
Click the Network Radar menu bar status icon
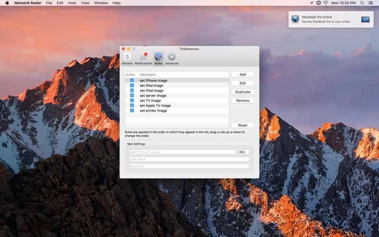[x=318, y=3]
